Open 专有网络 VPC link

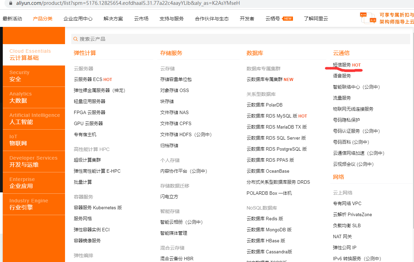pyautogui.click(x=347, y=203)
